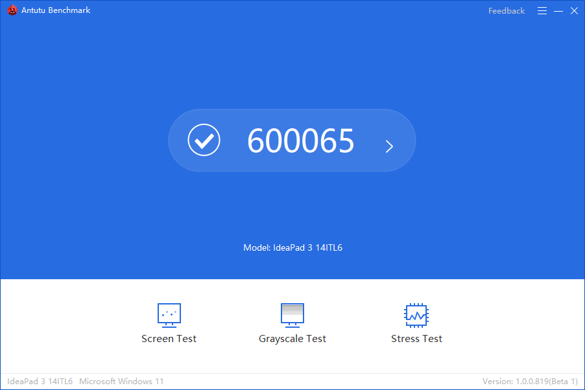Screen dimensions: 585x390
Task: Open the hamburger menu
Action: pyautogui.click(x=542, y=11)
